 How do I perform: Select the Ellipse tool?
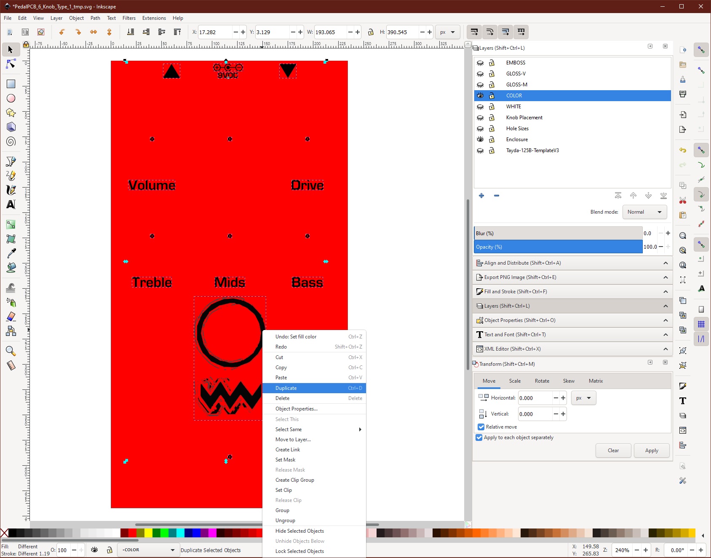pyautogui.click(x=11, y=98)
